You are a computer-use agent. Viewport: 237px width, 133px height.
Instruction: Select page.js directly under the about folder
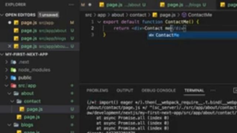(40, 117)
